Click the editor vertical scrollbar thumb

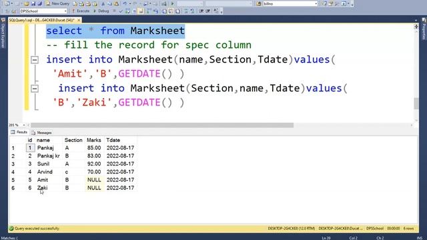click(x=416, y=103)
